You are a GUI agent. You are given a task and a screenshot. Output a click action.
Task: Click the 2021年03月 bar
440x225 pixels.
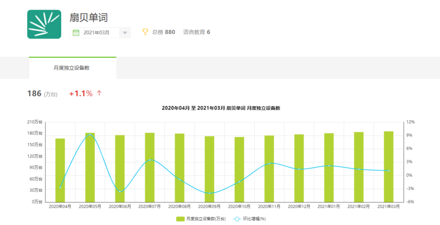(389, 167)
